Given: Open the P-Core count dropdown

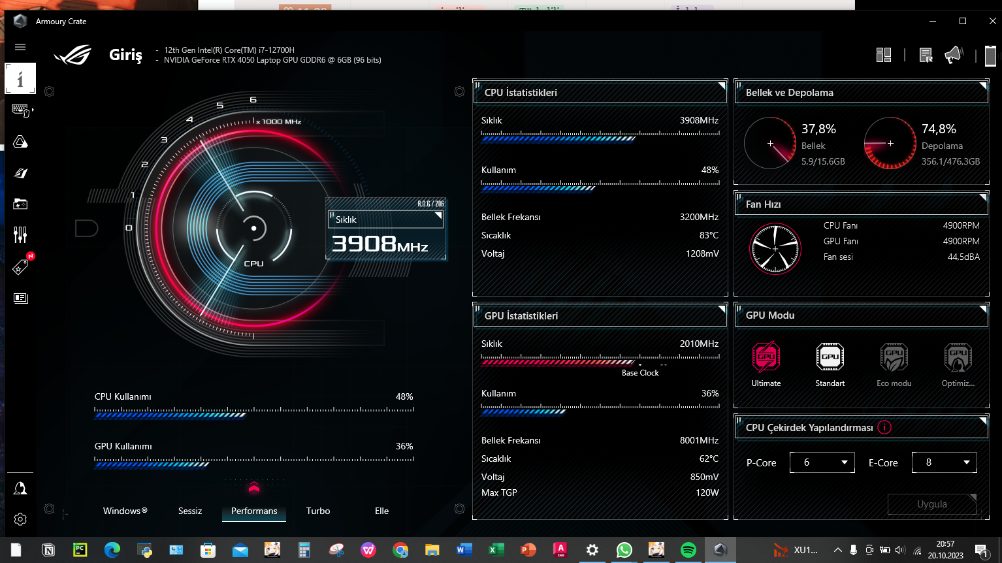Looking at the screenshot, I should pos(822,462).
